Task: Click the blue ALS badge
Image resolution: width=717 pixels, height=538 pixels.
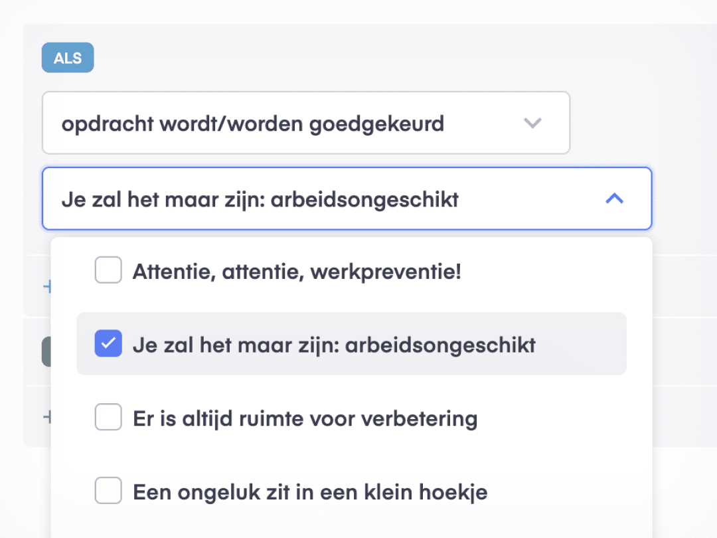Action: coord(68,58)
